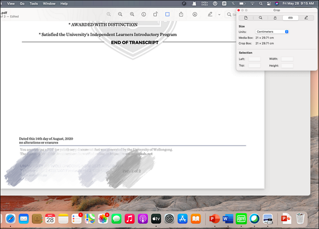Open the Share icon in the toolbar
The width and height of the screenshot is (319, 229).
[181, 15]
